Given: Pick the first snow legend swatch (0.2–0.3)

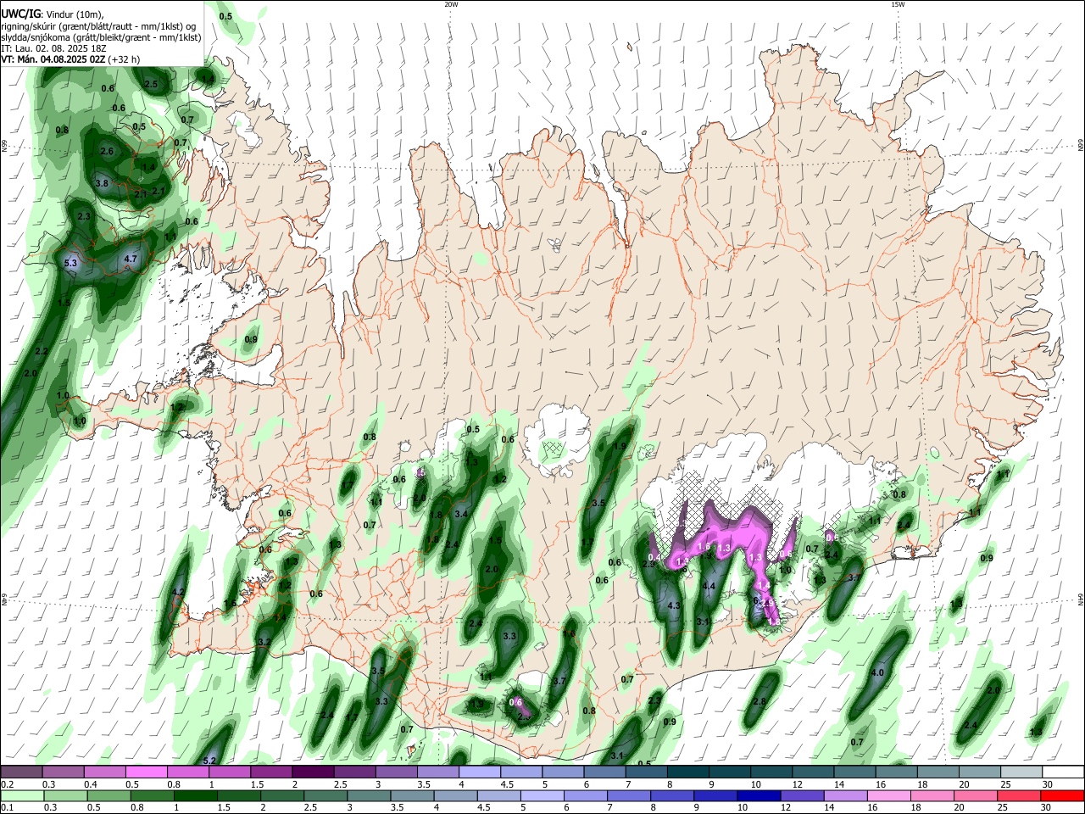Looking at the screenshot, I should point(21,772).
